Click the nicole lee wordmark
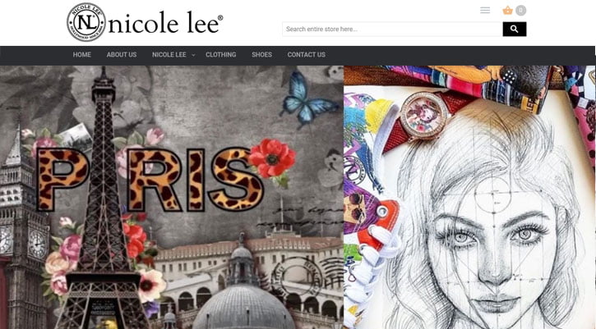Viewport: 596px width, 329px height. click(166, 24)
